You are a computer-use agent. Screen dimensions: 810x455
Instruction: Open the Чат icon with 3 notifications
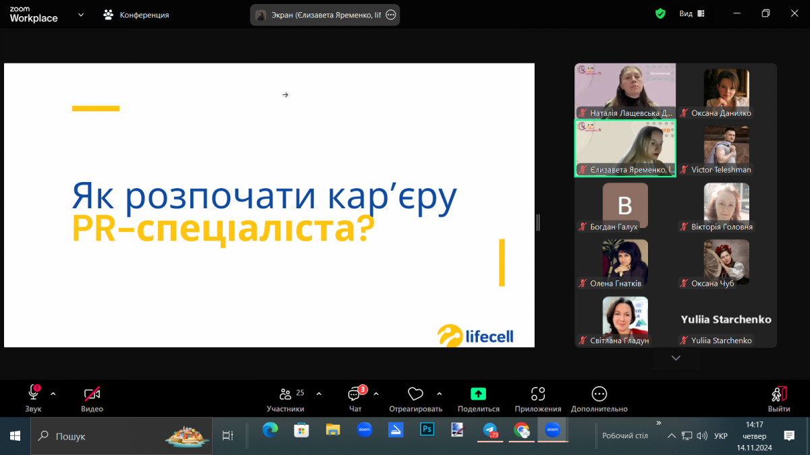tap(354, 394)
